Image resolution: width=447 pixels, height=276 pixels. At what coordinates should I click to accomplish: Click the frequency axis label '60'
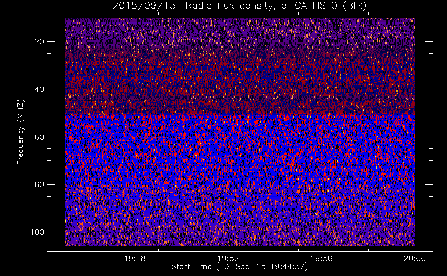click(40, 137)
